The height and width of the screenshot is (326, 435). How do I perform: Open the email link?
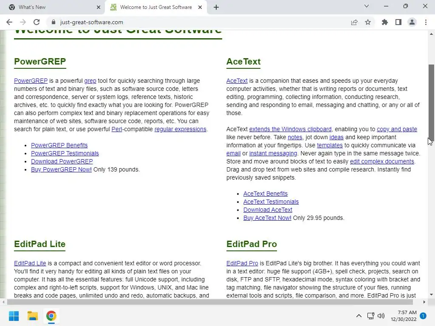pos(233,153)
